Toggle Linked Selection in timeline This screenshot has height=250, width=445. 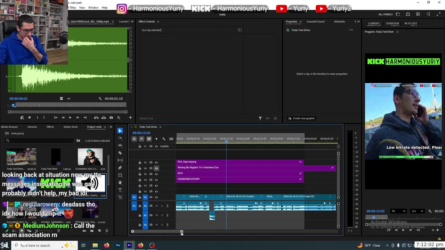149,139
